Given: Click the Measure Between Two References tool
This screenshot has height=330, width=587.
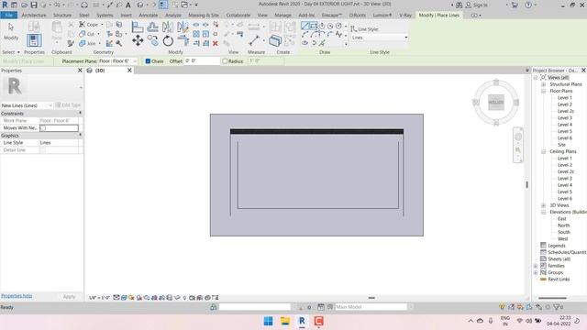Looking at the screenshot, I should (254, 40).
